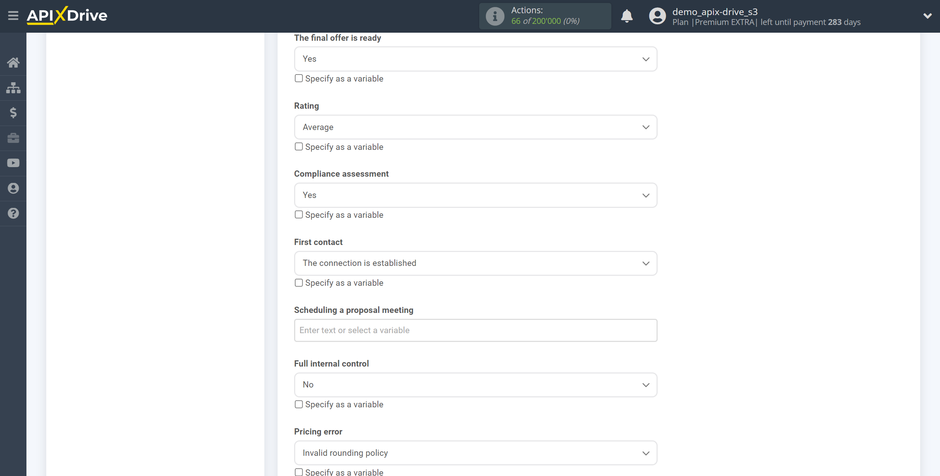Open the Compliance assessment dropdown
Image resolution: width=940 pixels, height=476 pixels.
tap(476, 195)
